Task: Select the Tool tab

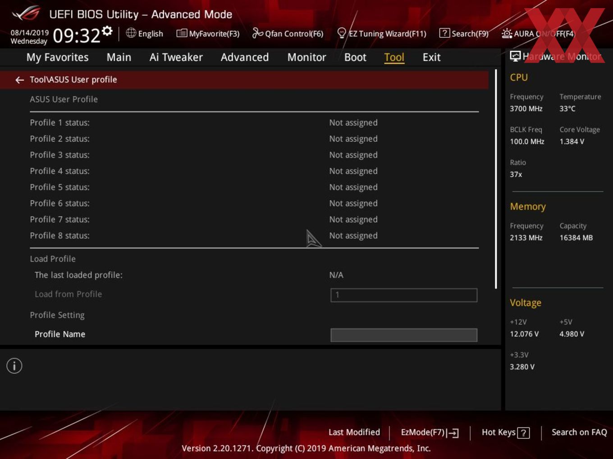Action: click(x=394, y=57)
